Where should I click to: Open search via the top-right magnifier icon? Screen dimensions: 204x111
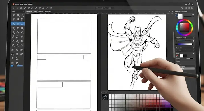tap(182, 8)
